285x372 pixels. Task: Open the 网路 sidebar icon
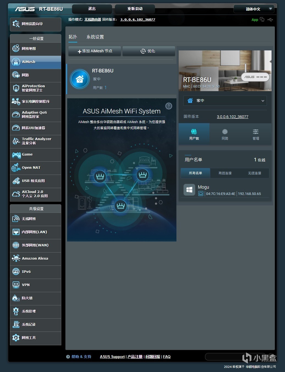(16, 75)
